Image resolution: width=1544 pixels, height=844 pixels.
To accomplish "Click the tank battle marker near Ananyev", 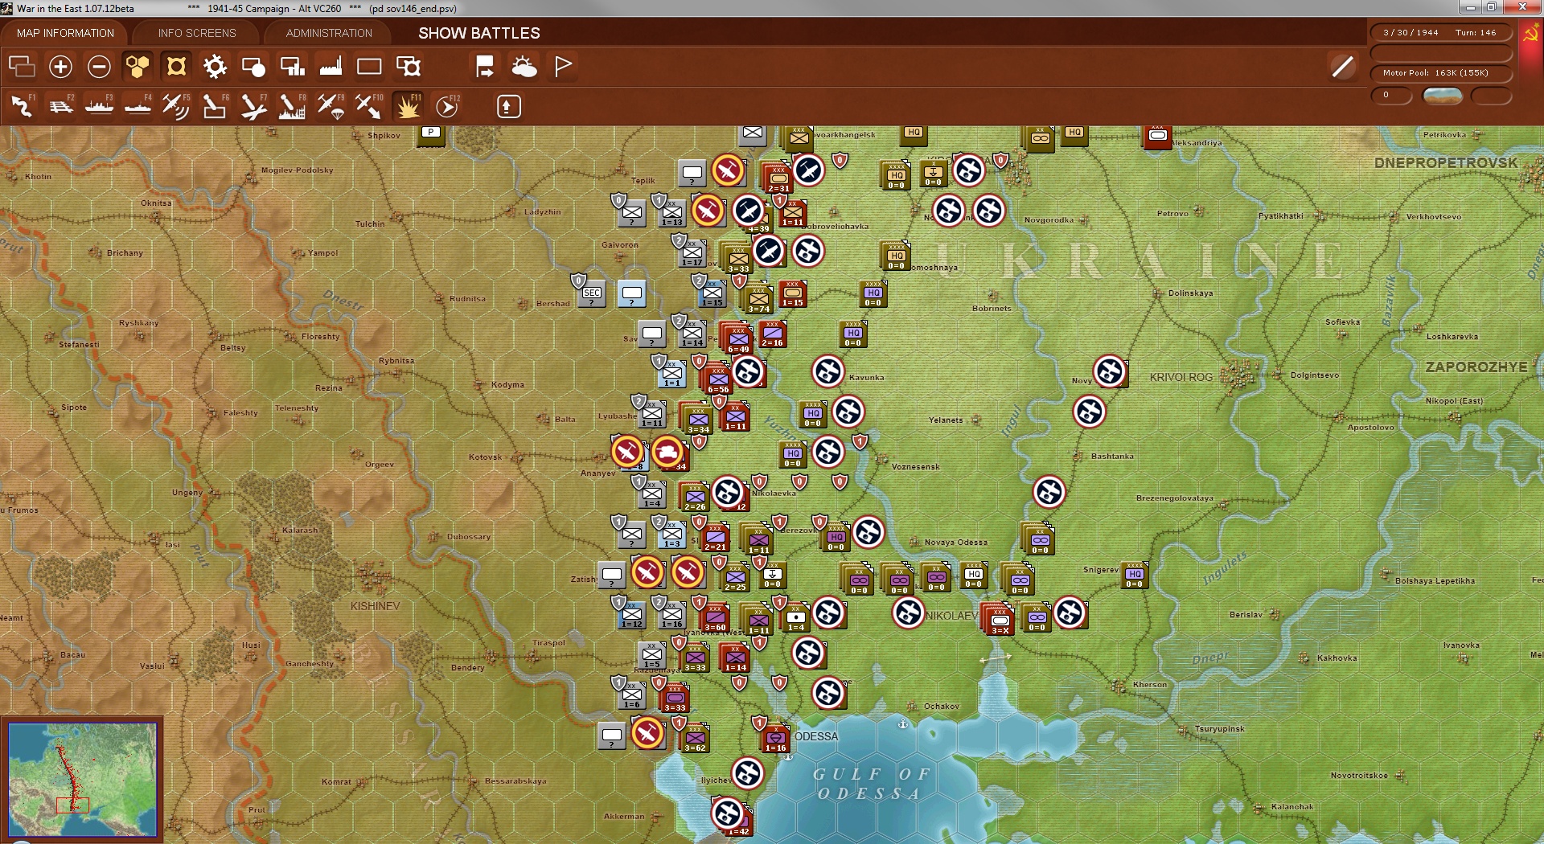I will pyautogui.click(x=667, y=452).
